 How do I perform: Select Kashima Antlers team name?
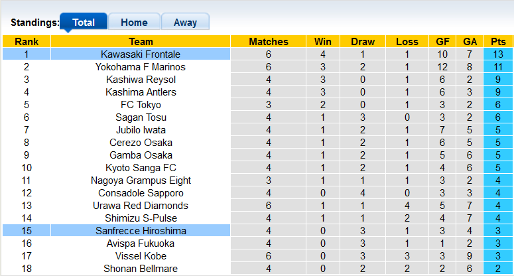coord(141,92)
